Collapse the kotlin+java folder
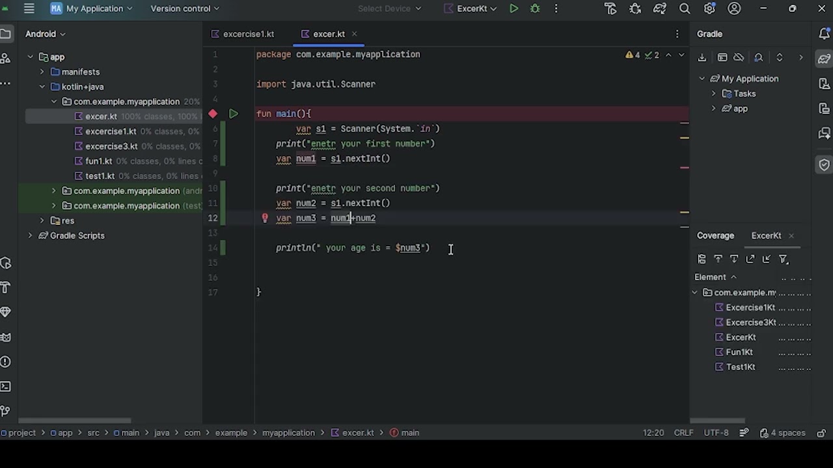Screen dimensions: 833x468 point(42,87)
